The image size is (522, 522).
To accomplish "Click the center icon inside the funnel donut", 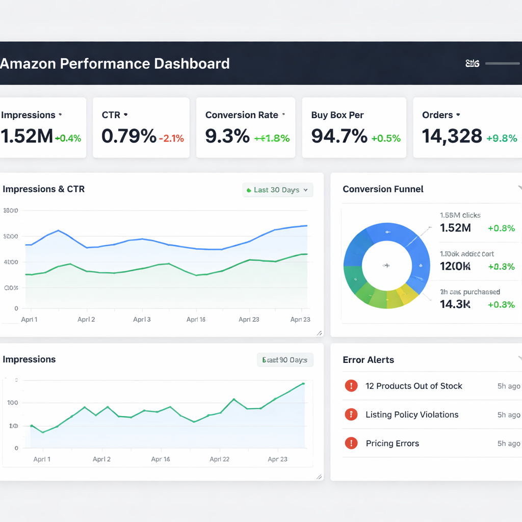I will (386, 265).
